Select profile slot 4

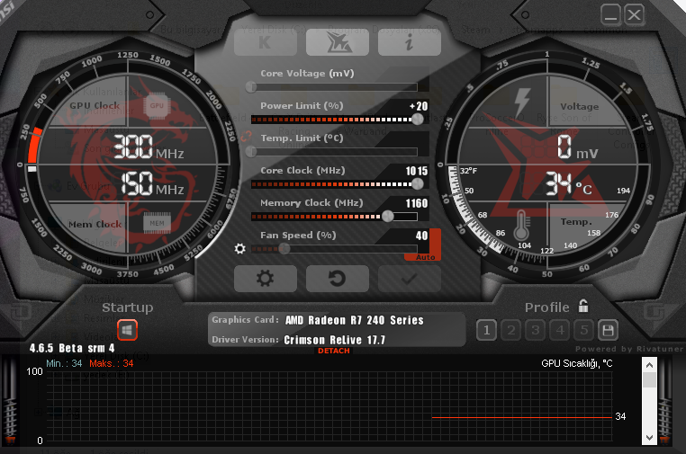[x=560, y=330]
